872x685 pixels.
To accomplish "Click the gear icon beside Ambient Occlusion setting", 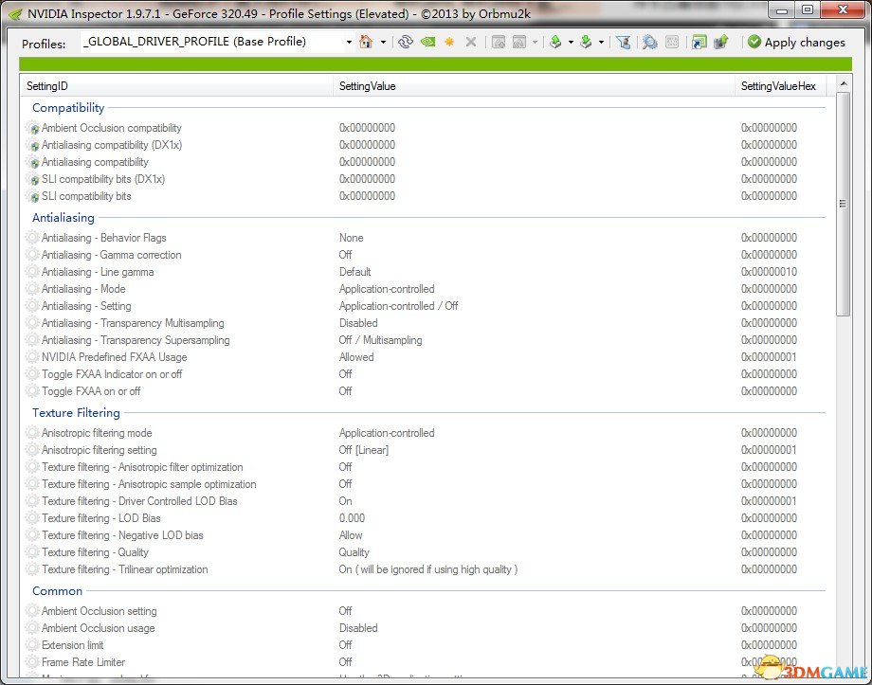I will coord(33,610).
